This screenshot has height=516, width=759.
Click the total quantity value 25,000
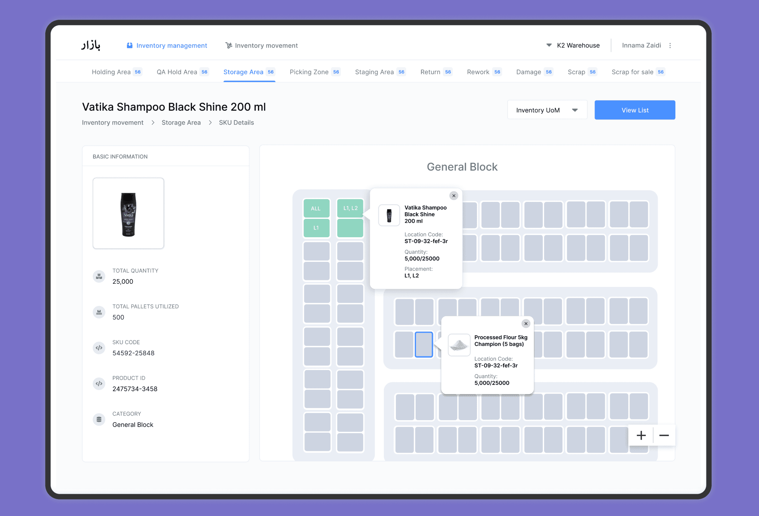point(123,282)
